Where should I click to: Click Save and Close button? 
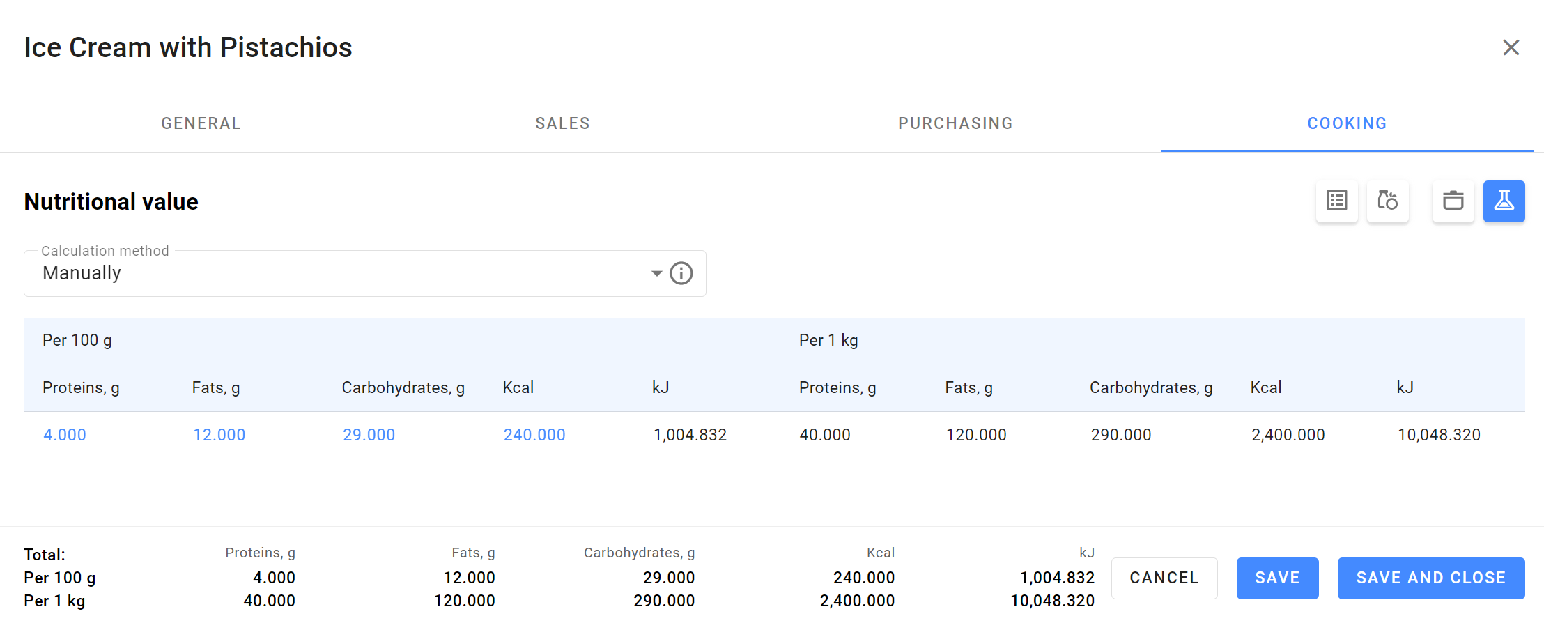coord(1431,578)
